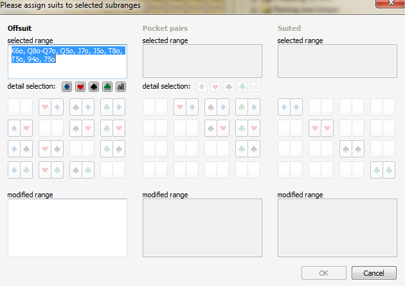The height and width of the screenshot is (286, 405).
Task: Toggle diamond-diamond combo in Suited grid
Action: (290, 107)
